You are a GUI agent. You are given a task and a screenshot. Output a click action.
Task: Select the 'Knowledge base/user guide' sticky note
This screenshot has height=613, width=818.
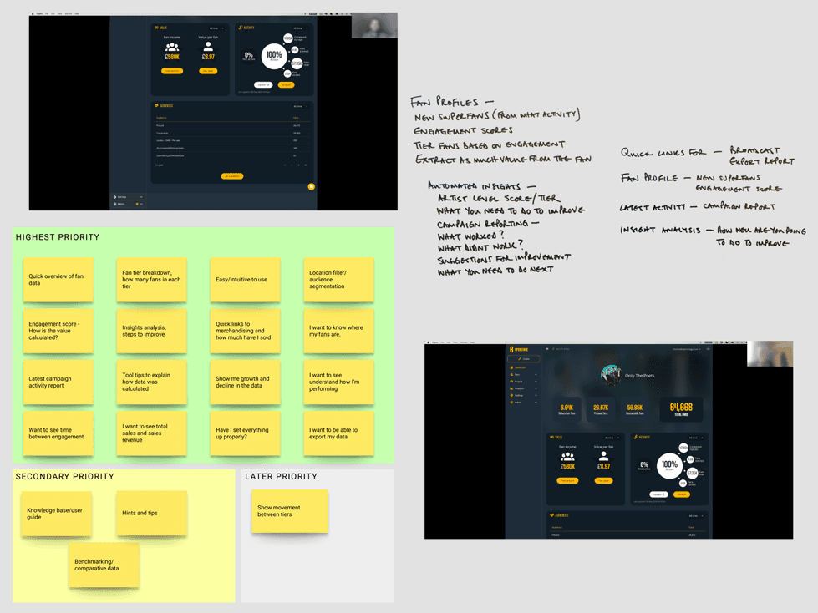tap(57, 514)
